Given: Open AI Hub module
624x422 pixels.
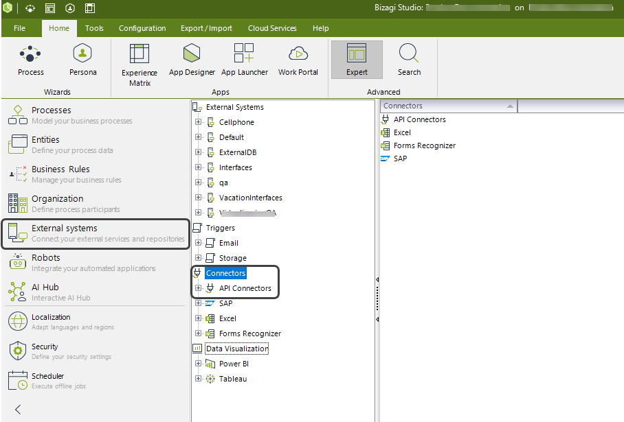Looking at the screenshot, I should [45, 288].
